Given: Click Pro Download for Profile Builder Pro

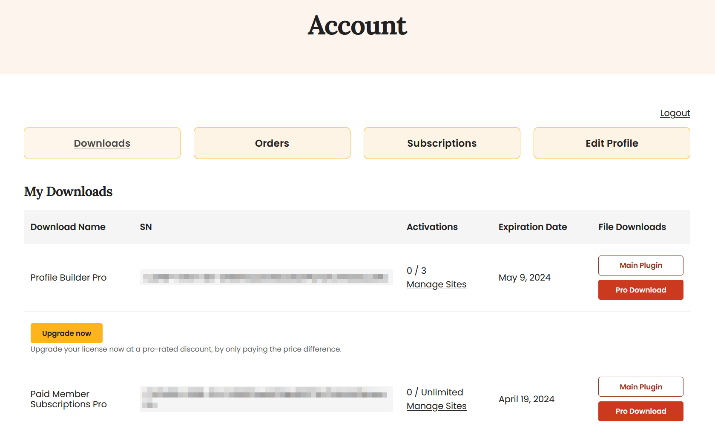Looking at the screenshot, I should pyautogui.click(x=641, y=290).
